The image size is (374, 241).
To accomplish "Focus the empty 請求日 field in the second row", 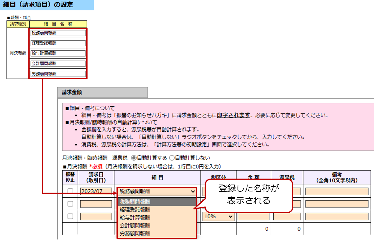I will 96,204.
